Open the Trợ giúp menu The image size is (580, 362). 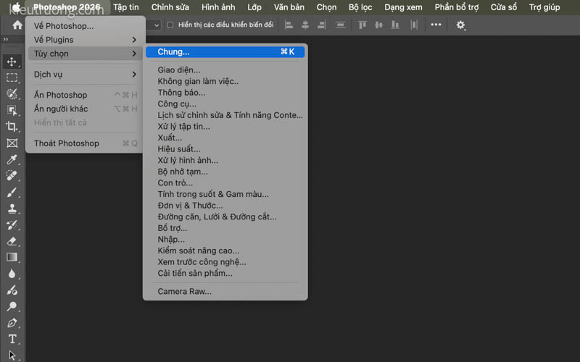coord(544,7)
